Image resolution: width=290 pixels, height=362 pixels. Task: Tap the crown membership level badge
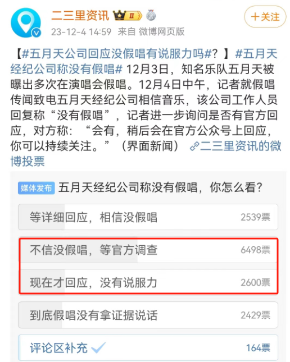[x=128, y=16]
